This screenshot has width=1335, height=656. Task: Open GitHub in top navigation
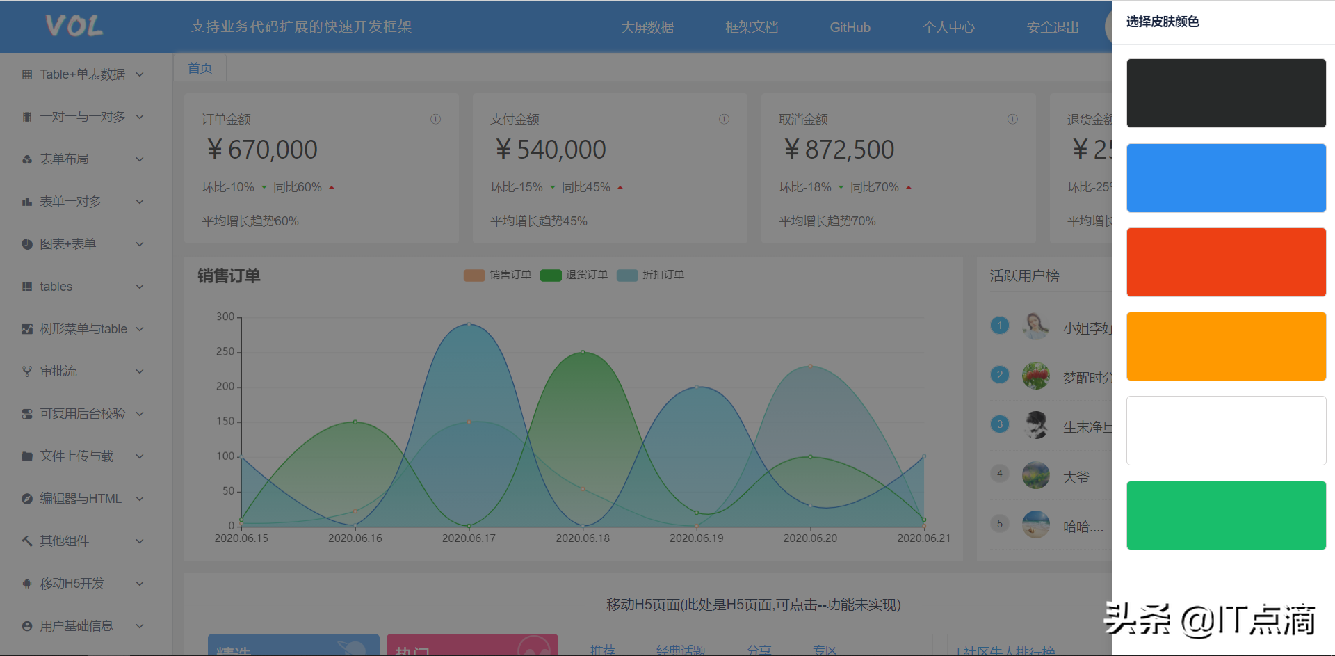[850, 27]
